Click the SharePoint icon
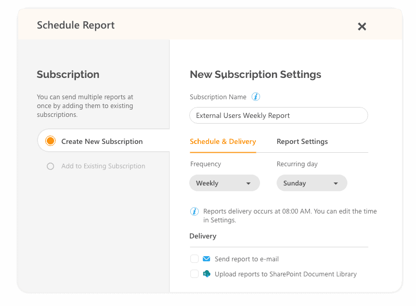This screenshot has width=416, height=306. (x=206, y=274)
